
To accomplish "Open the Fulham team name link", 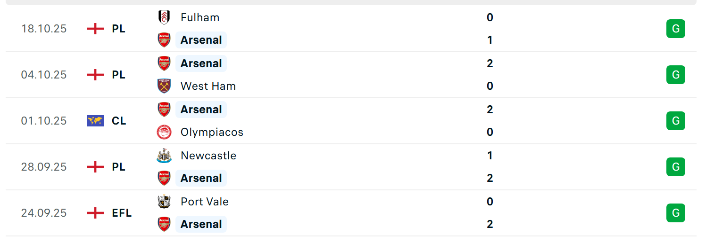I will tap(200, 17).
